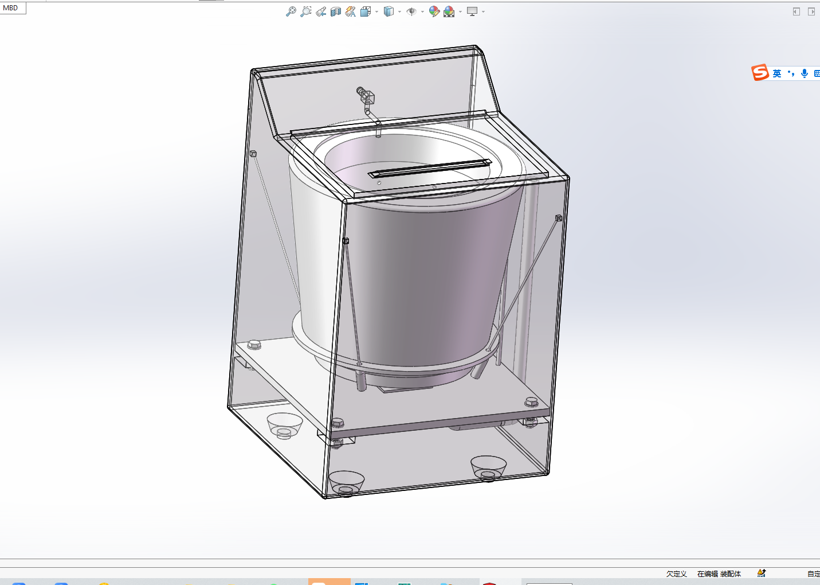This screenshot has height=585, width=820.
Task: Toggle Sogou language mode 英
Action: pyautogui.click(x=776, y=73)
